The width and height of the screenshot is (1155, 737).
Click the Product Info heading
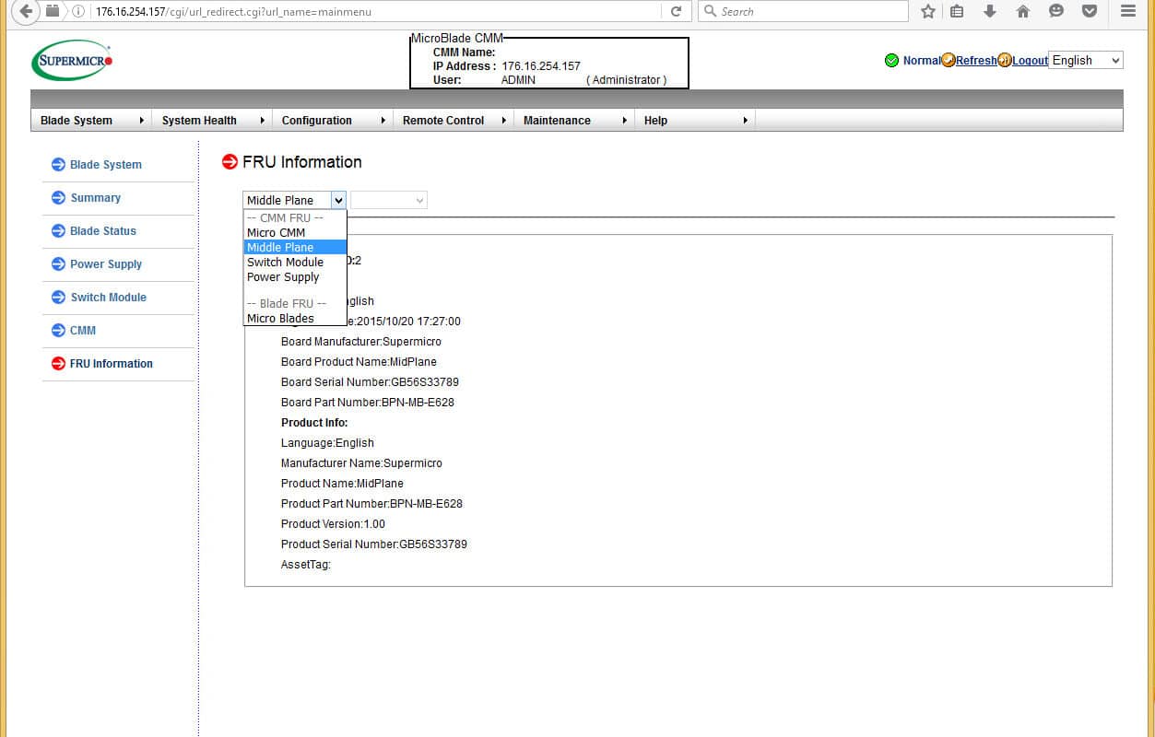(x=314, y=423)
